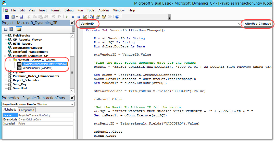Select the Report_Scheduler project
This screenshot has height=142, width=275.
pos(26,80)
